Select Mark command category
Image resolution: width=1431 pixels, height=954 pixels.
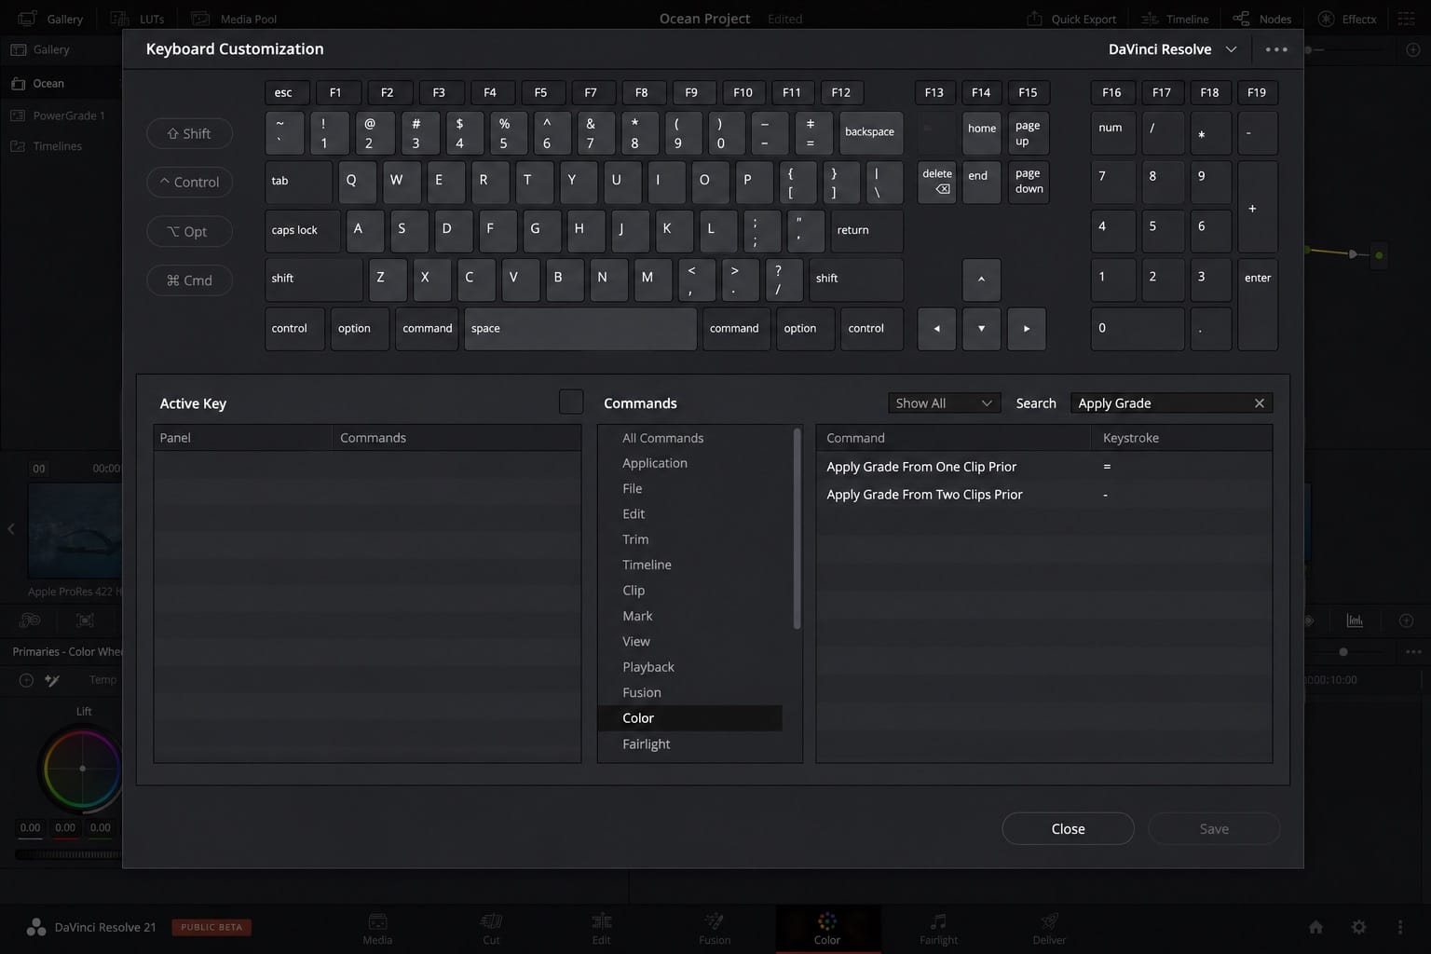pyautogui.click(x=689, y=616)
